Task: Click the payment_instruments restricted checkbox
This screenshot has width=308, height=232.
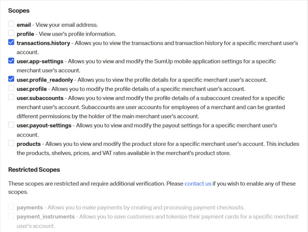Action: tap(11, 216)
